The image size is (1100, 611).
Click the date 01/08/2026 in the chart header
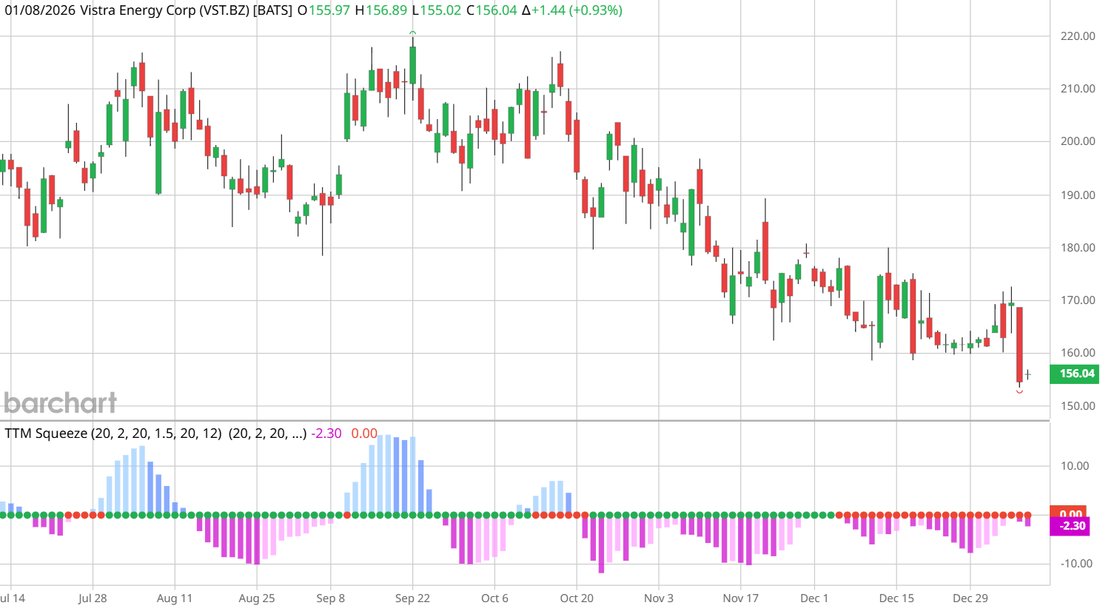40,10
